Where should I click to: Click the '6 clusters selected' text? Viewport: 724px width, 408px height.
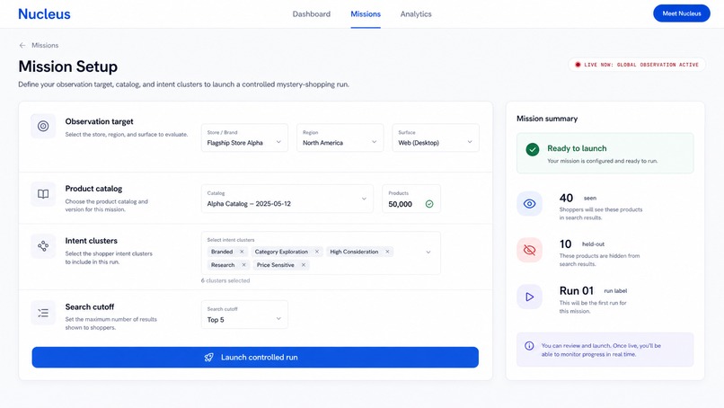225,280
